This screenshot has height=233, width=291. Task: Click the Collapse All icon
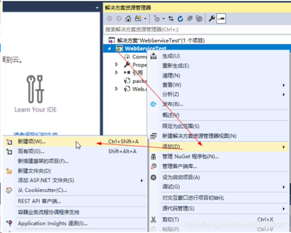190,19
